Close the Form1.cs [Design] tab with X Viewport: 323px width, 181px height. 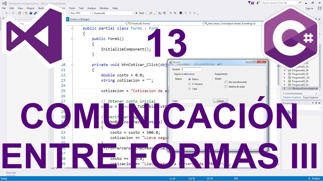point(67,19)
